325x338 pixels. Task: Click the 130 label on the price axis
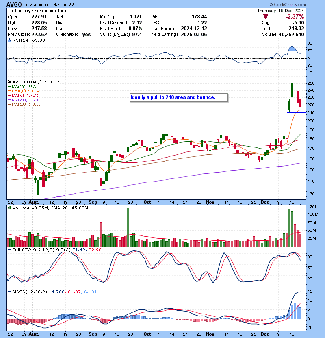(311, 194)
